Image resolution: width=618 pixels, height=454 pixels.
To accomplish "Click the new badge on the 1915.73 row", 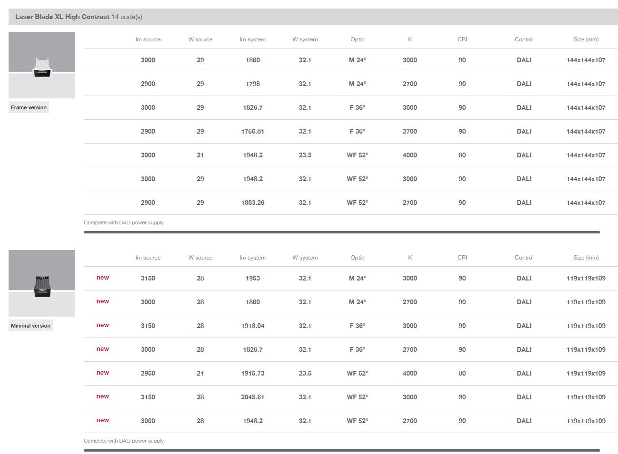I will 103,373.
